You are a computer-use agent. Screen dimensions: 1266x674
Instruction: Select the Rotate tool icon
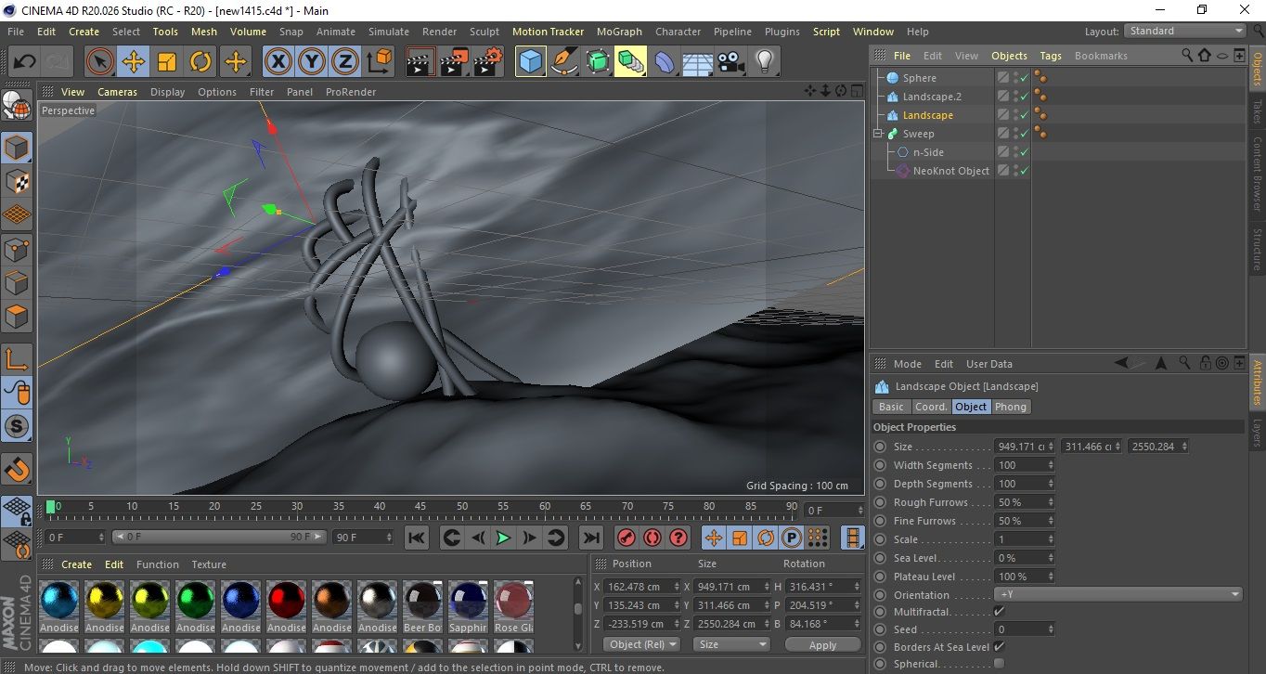pos(200,62)
